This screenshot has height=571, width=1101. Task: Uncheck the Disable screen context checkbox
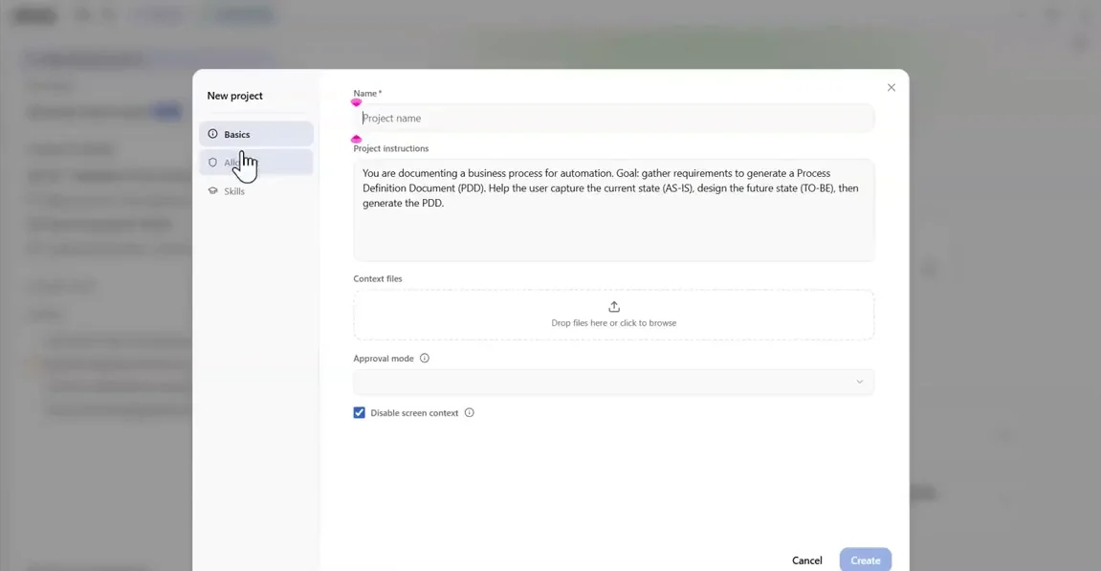click(x=359, y=413)
